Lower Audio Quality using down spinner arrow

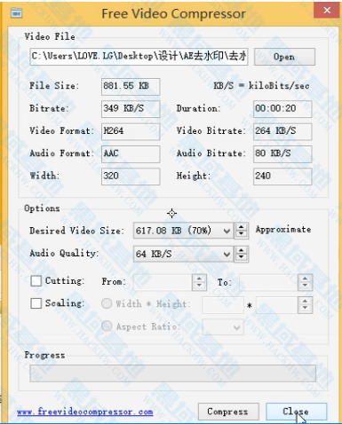tap(241, 257)
